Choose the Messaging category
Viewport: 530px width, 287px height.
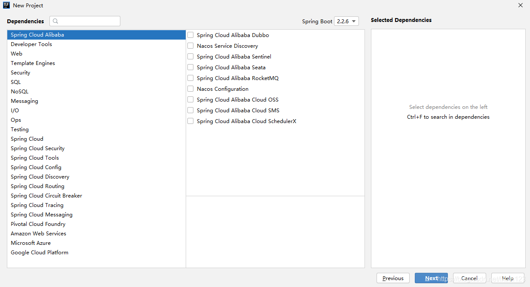(96, 101)
